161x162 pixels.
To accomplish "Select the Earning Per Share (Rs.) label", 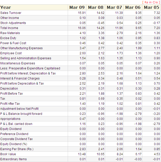I will pyautogui.click(x=17, y=149).
